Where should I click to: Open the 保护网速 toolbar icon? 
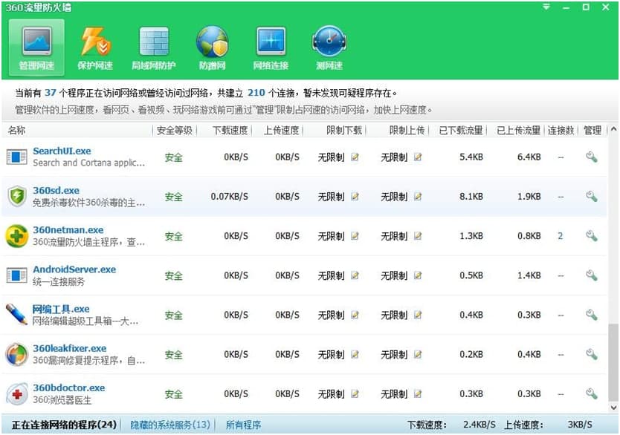click(x=95, y=48)
